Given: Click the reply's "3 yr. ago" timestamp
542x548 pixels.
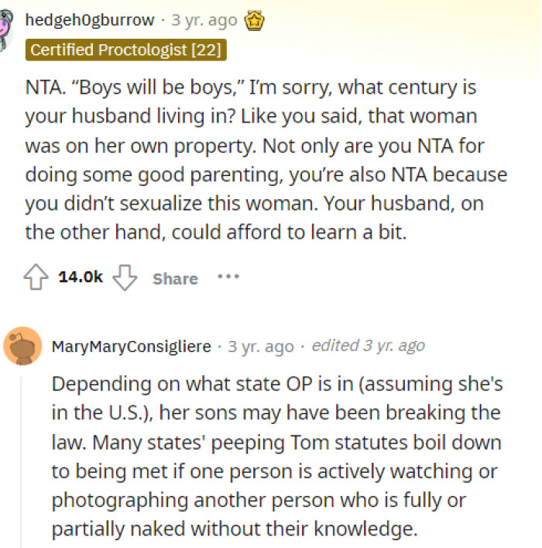Looking at the screenshot, I should point(261,346).
